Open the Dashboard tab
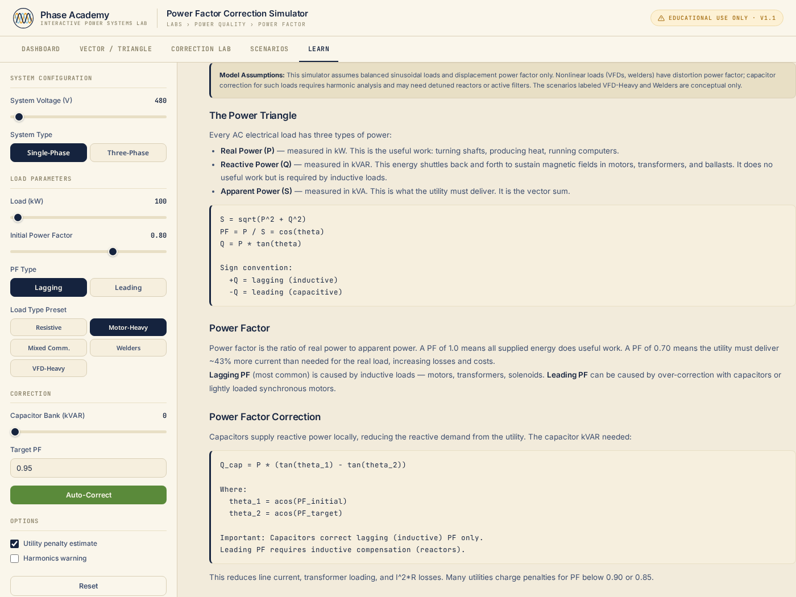Screen dimensions: 796x597 (41, 49)
